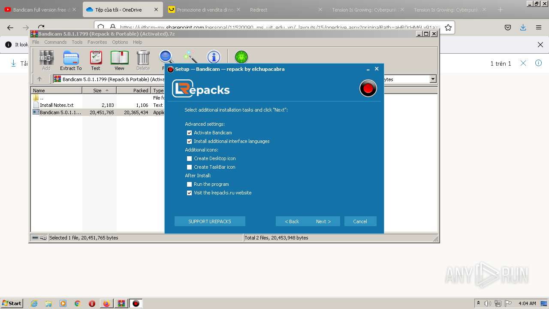Enable Create Desktop icon checkbox
The width and height of the screenshot is (549, 309).
coord(189,158)
